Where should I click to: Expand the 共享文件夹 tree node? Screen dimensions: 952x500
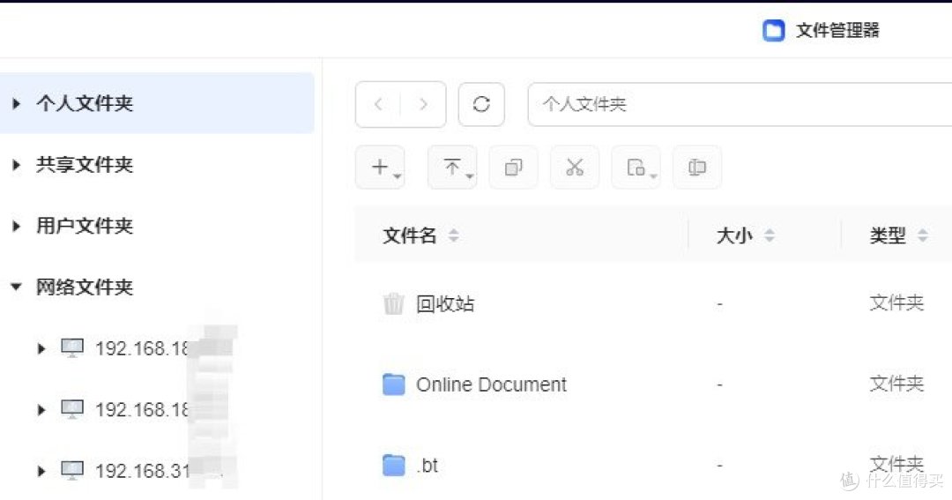point(17,165)
